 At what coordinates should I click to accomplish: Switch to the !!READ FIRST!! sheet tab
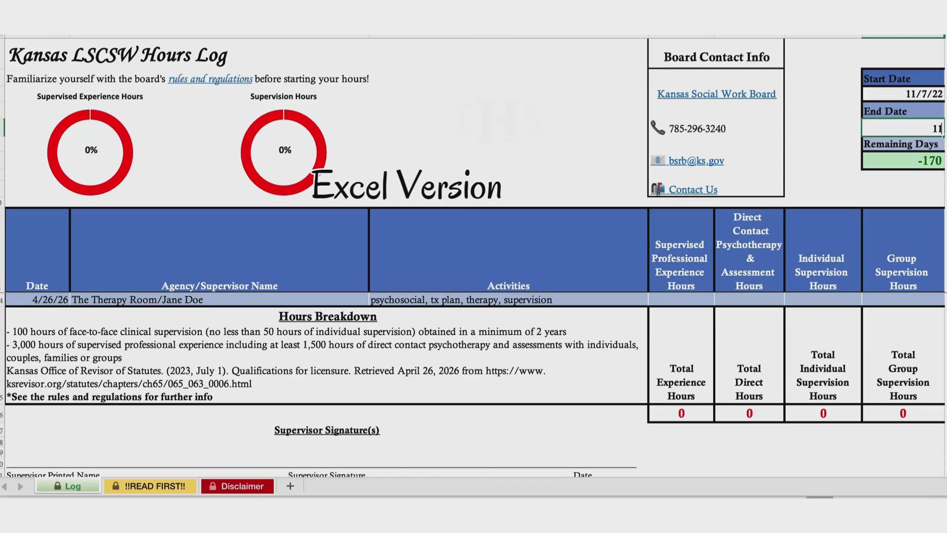[149, 486]
